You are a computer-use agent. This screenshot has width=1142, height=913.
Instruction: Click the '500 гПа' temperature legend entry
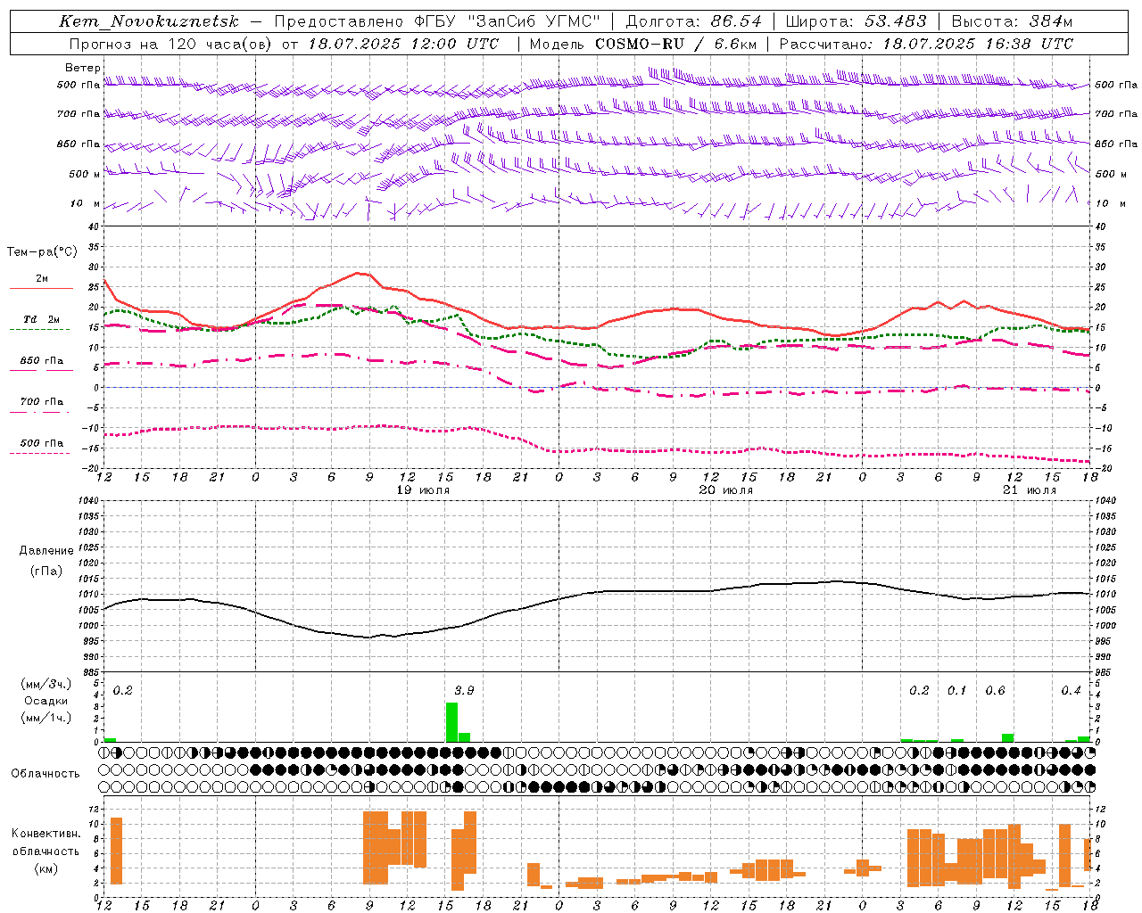click(41, 443)
